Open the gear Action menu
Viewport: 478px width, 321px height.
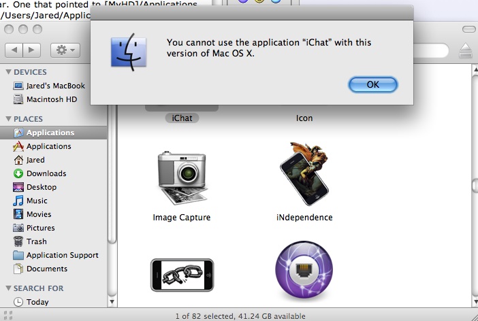click(65, 50)
